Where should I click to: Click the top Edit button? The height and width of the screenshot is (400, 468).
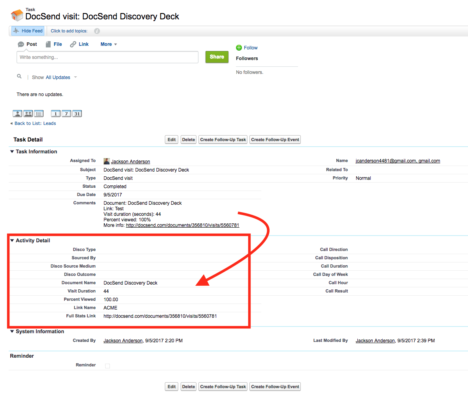pos(172,140)
